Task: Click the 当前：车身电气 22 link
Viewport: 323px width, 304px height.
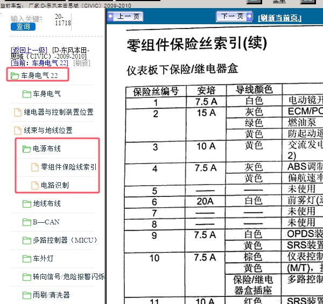Action: pyautogui.click(x=39, y=63)
